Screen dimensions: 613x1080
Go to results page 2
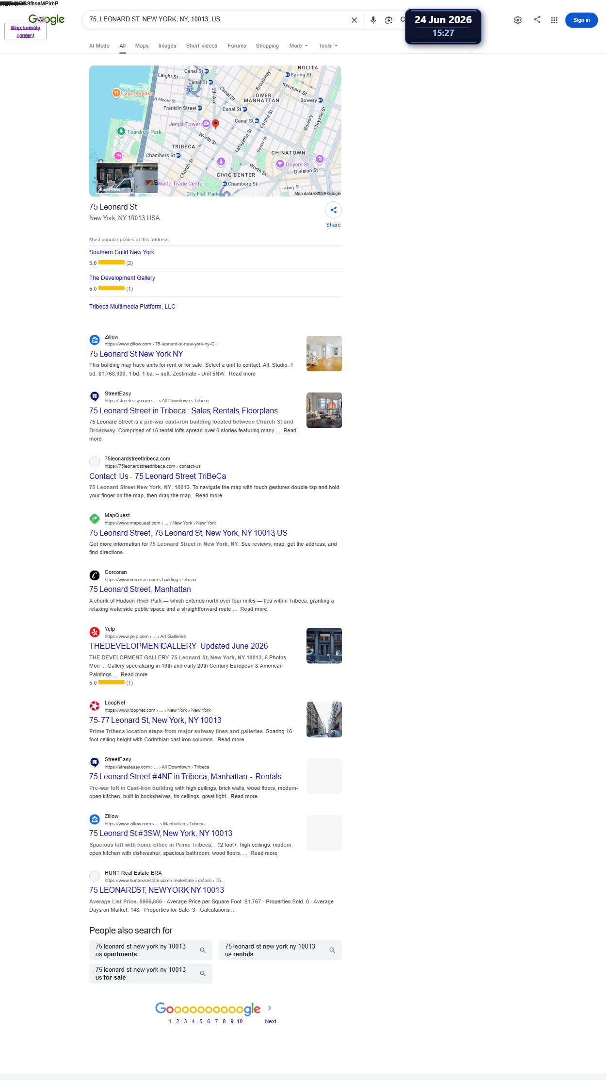point(177,1021)
